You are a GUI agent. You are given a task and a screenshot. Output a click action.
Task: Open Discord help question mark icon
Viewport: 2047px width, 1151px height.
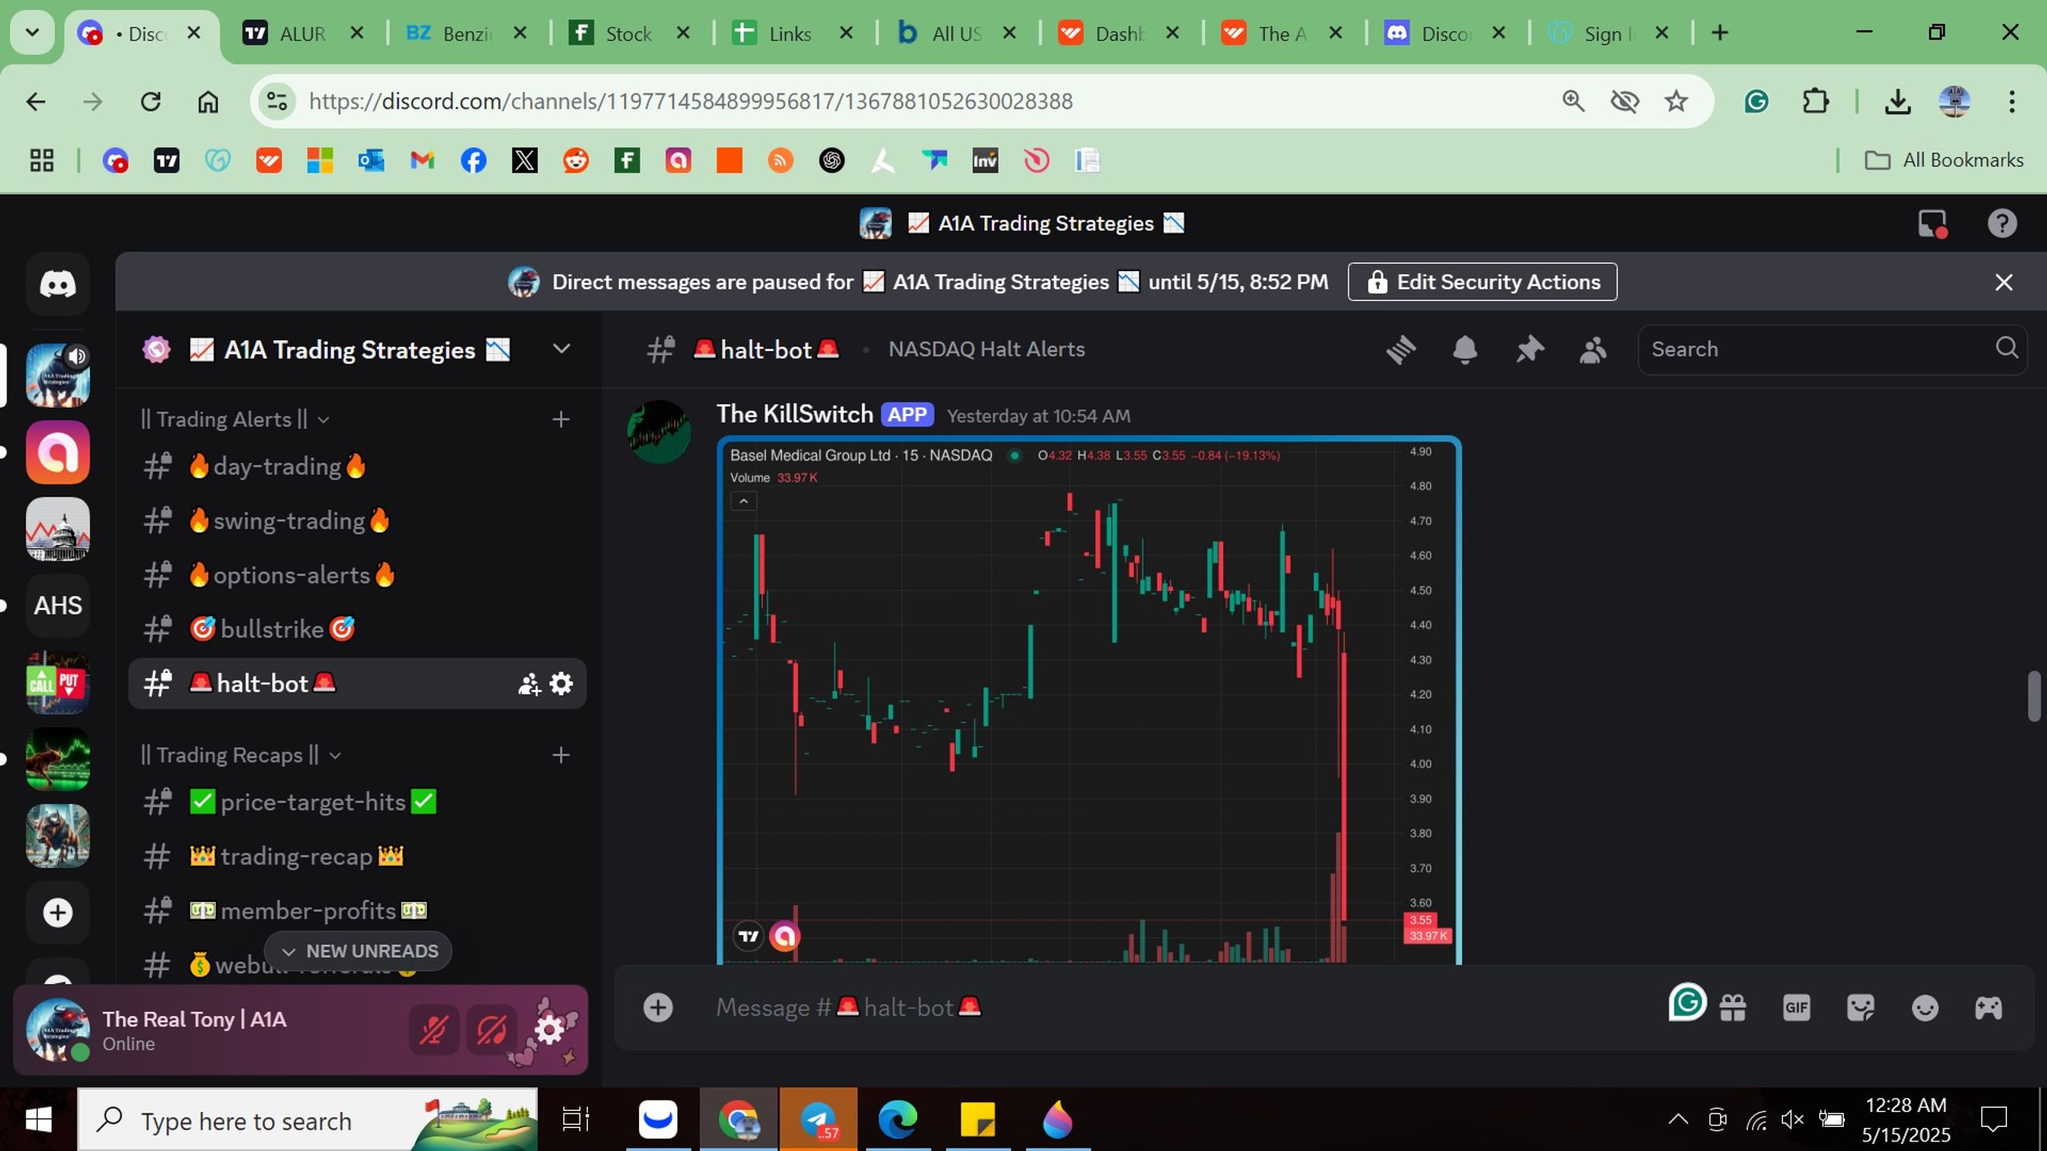pyautogui.click(x=2002, y=223)
